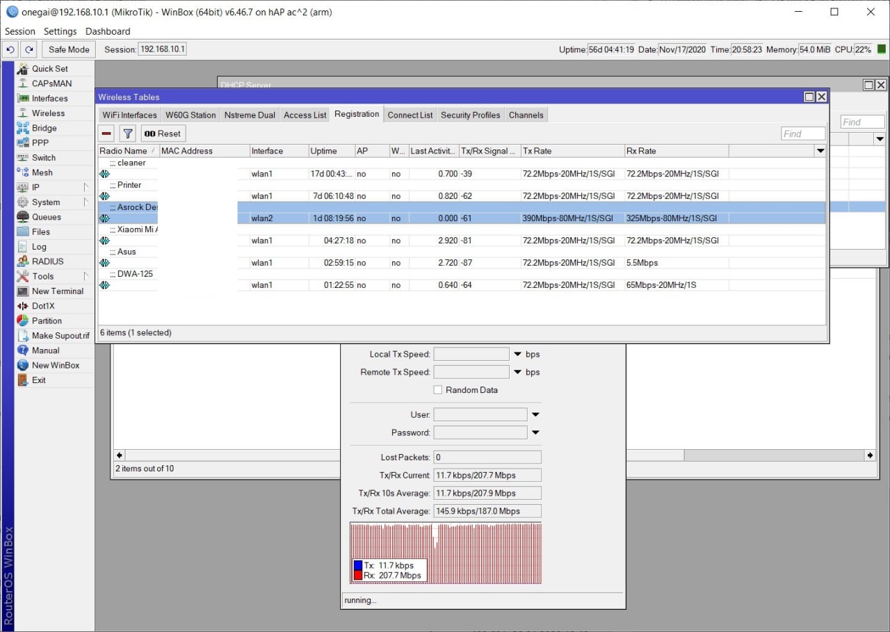
Task: Launch New WinBox
Action: pos(55,365)
